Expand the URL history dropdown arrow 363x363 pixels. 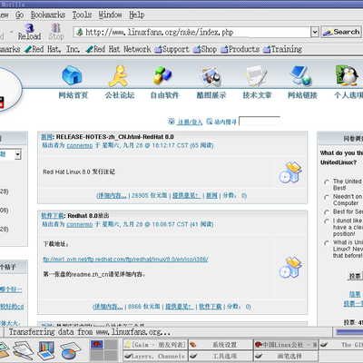click(315, 32)
